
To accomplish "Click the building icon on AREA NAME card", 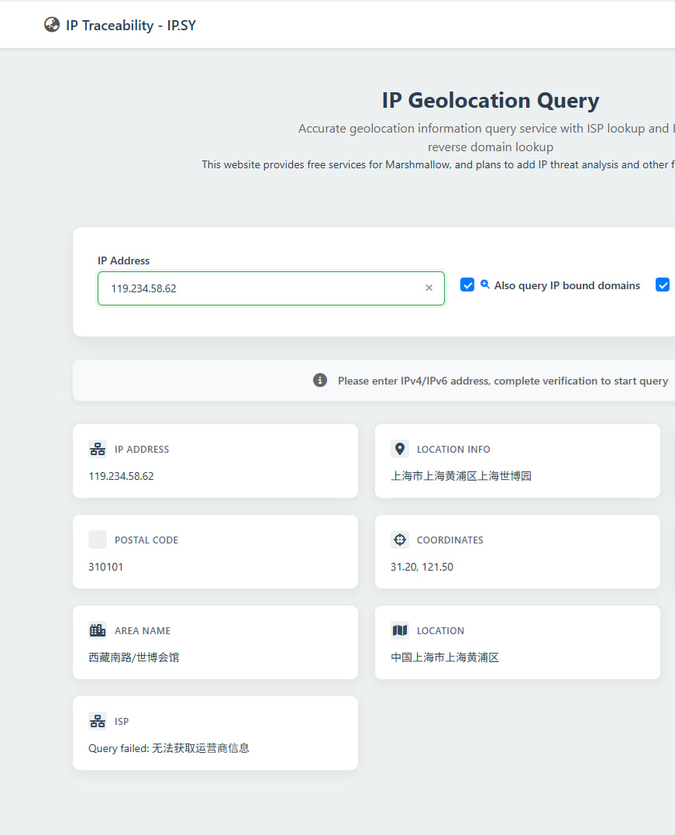I will [x=98, y=630].
